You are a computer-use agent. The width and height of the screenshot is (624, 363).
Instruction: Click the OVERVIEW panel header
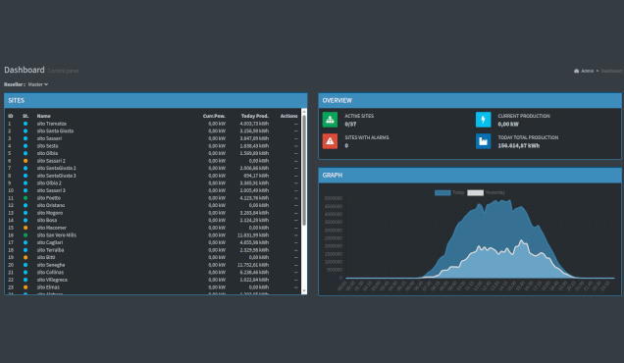(470, 101)
